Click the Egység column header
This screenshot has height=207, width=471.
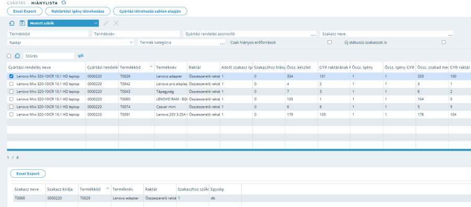tap(225, 189)
